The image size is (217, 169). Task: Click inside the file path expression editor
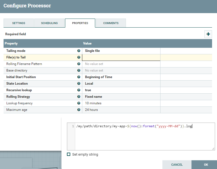point(145,137)
